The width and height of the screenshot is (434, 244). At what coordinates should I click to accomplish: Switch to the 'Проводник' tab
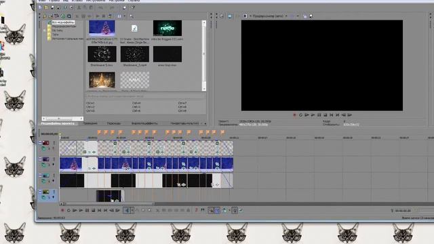pyautogui.click(x=90, y=123)
